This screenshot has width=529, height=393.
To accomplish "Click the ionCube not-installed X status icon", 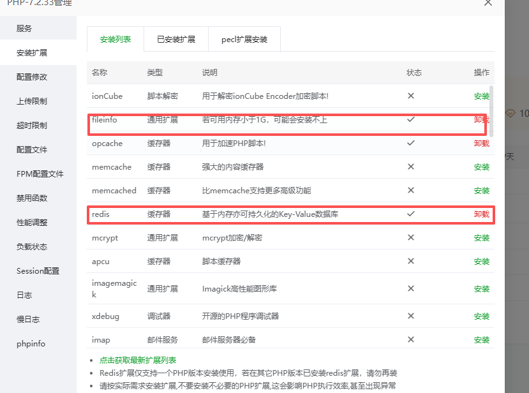I will point(410,96).
